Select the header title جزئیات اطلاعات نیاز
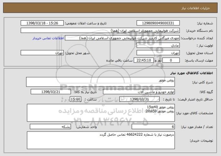 (196, 8)
